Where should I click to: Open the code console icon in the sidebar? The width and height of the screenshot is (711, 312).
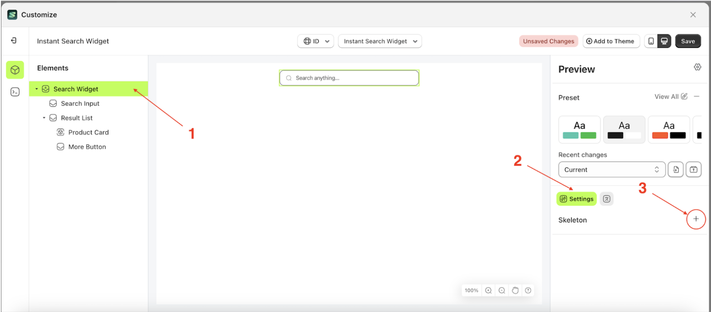point(15,92)
